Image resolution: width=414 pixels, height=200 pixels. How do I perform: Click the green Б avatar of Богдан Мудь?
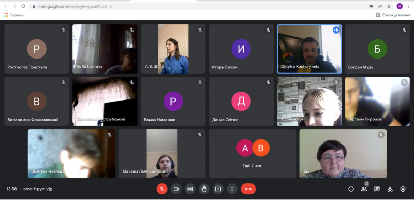(x=377, y=49)
